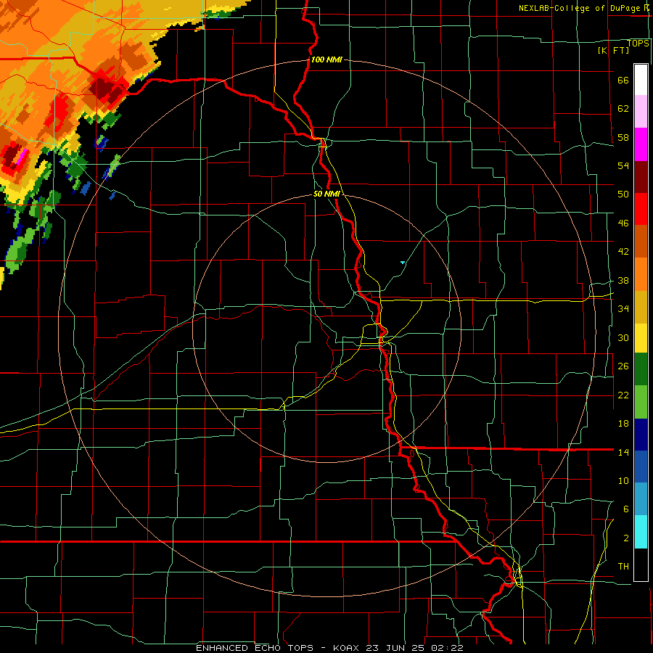Click the 62 legend value
This screenshot has width=653, height=653.
pyautogui.click(x=623, y=109)
